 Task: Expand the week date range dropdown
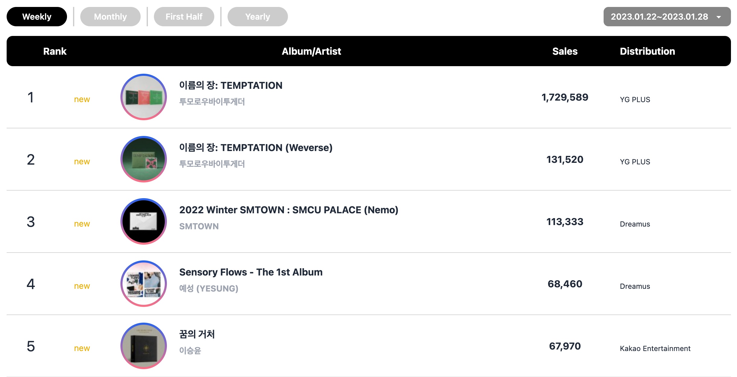pyautogui.click(x=659, y=17)
